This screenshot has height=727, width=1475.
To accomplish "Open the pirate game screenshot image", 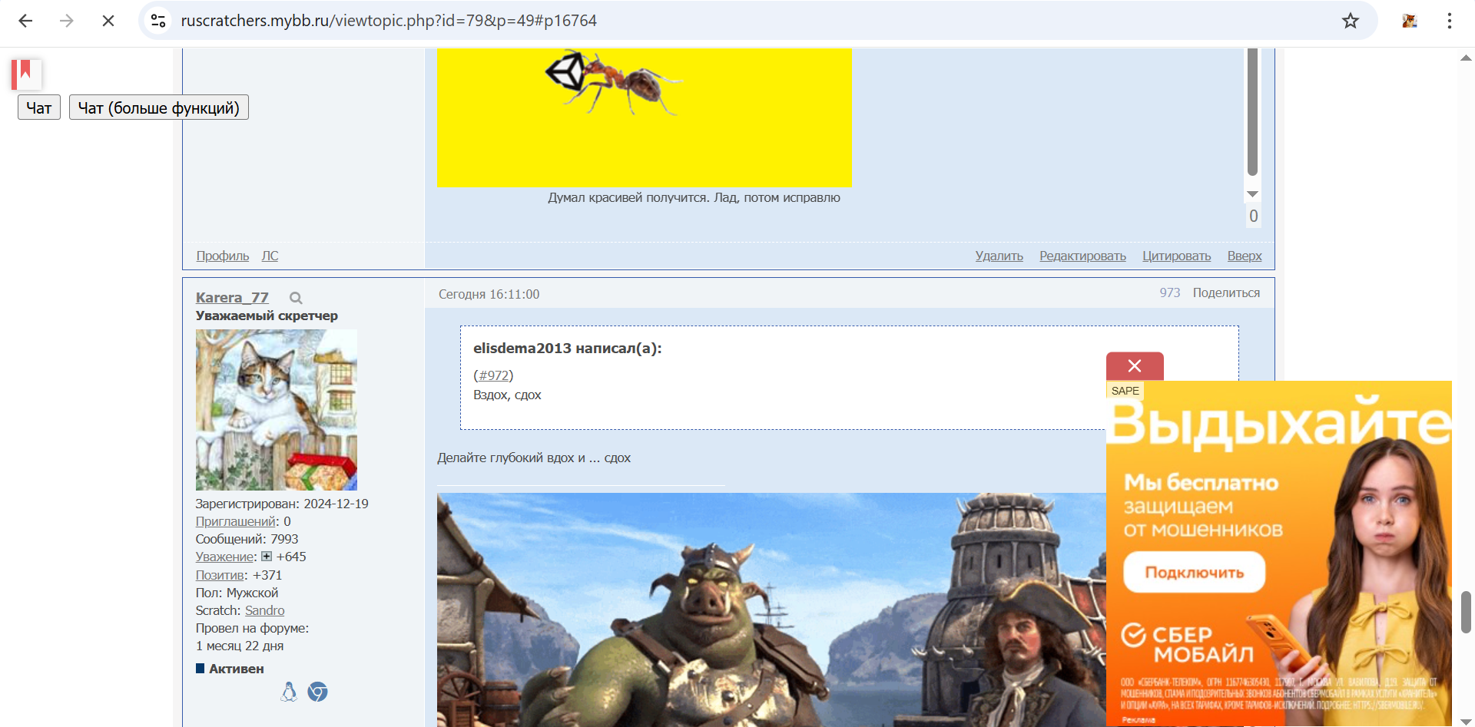I will pos(771,610).
